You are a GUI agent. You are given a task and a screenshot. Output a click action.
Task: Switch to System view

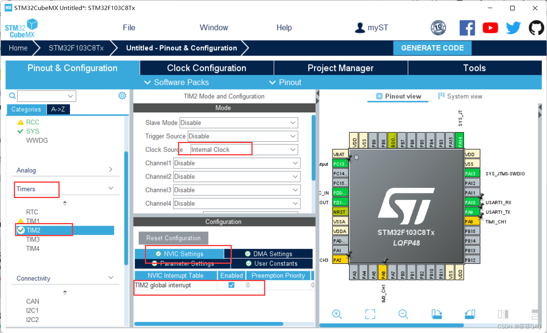460,96
